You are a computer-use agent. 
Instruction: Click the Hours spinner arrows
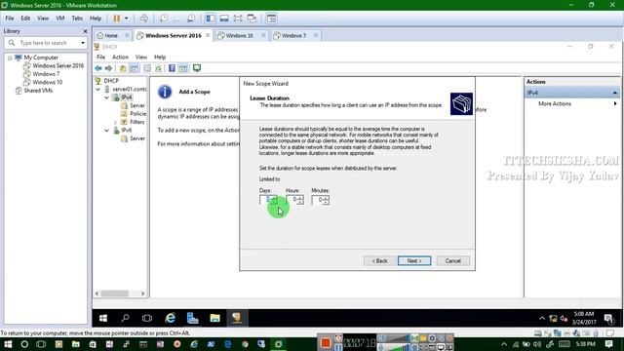coord(300,200)
